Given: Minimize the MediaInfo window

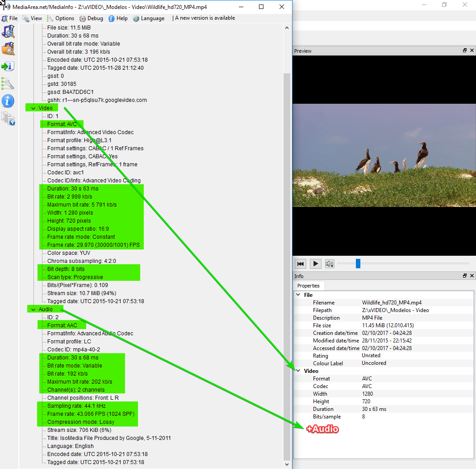Looking at the screenshot, I should [x=241, y=7].
